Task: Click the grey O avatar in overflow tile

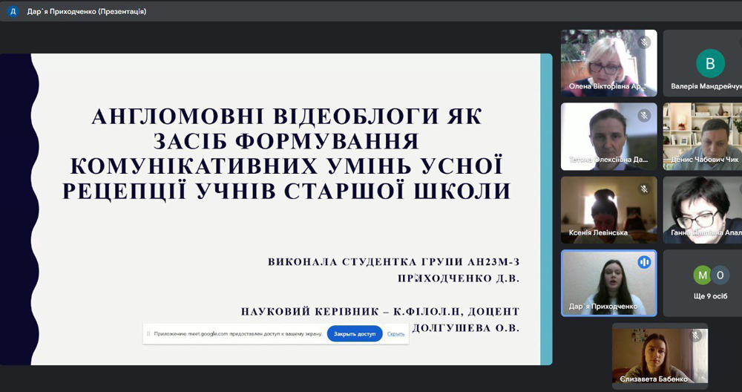Action: (719, 275)
